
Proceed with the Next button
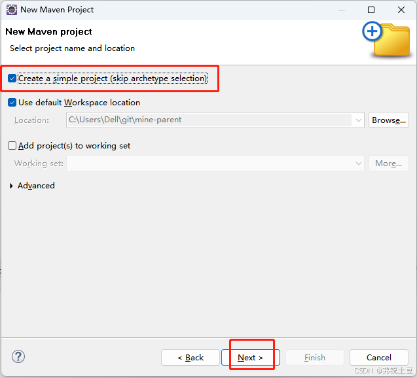pos(251,358)
